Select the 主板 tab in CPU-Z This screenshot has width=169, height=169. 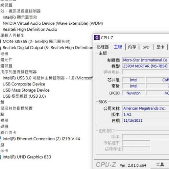coord(118,47)
